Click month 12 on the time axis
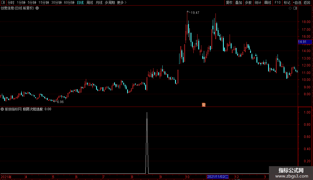This screenshot has height=180, width=313. (x=237, y=177)
